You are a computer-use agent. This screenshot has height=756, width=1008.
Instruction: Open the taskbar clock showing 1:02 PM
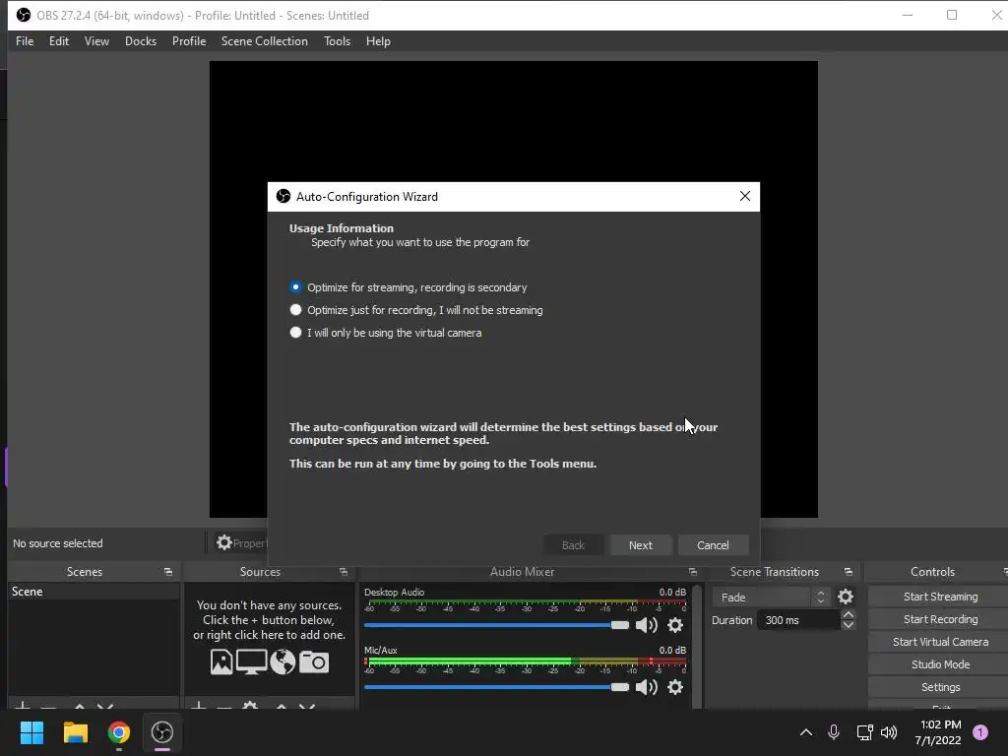point(938,732)
